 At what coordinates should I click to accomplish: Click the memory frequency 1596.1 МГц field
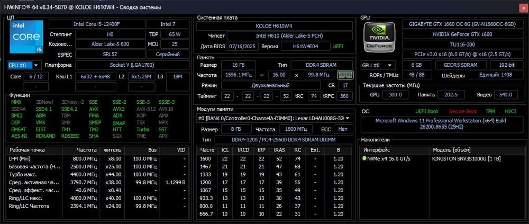coord(239,75)
